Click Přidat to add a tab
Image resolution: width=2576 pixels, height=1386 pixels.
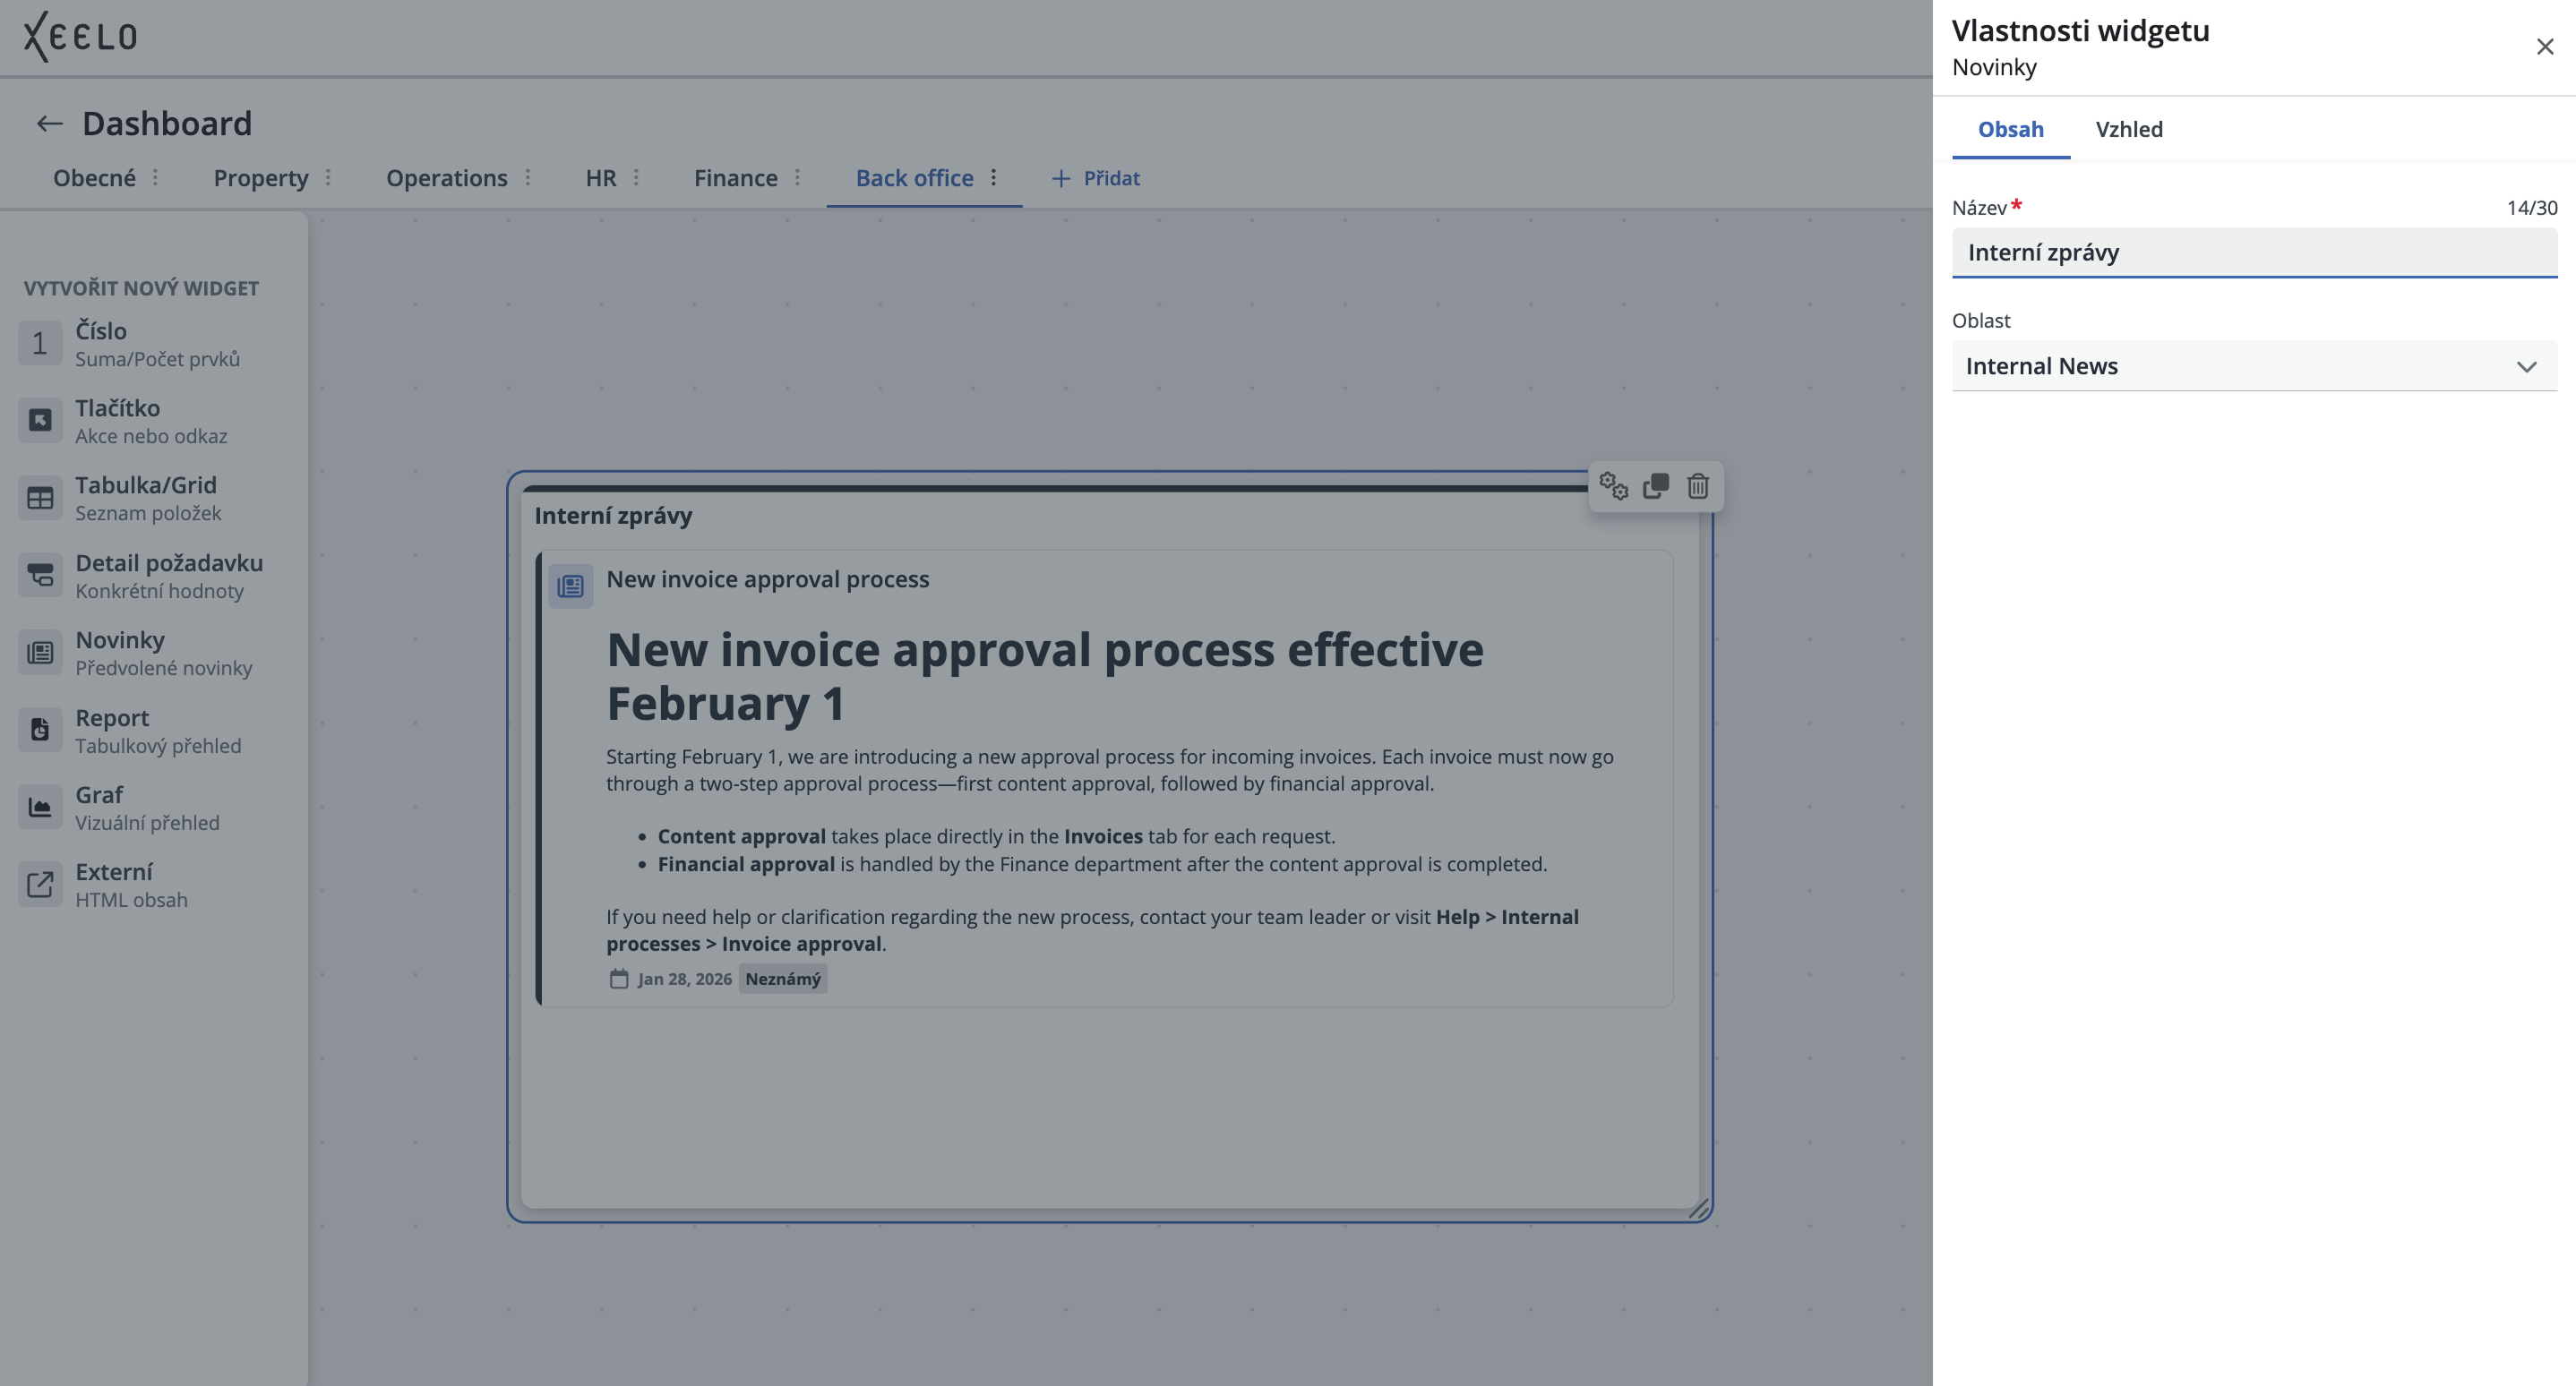tap(1096, 178)
